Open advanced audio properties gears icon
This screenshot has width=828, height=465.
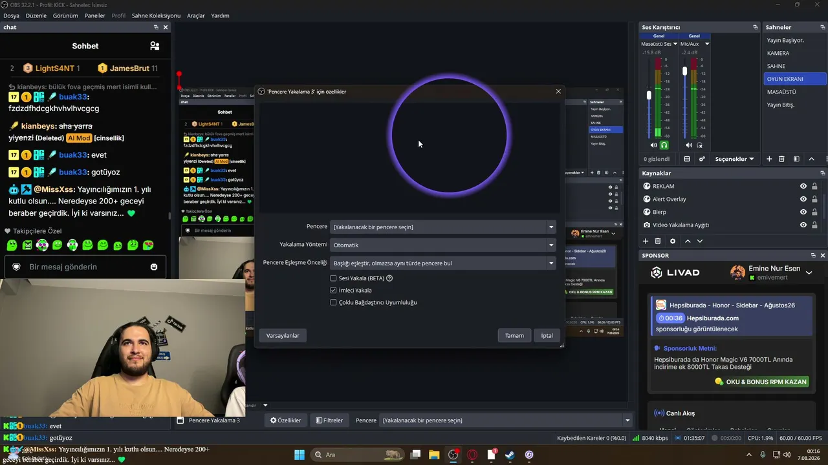[702, 159]
